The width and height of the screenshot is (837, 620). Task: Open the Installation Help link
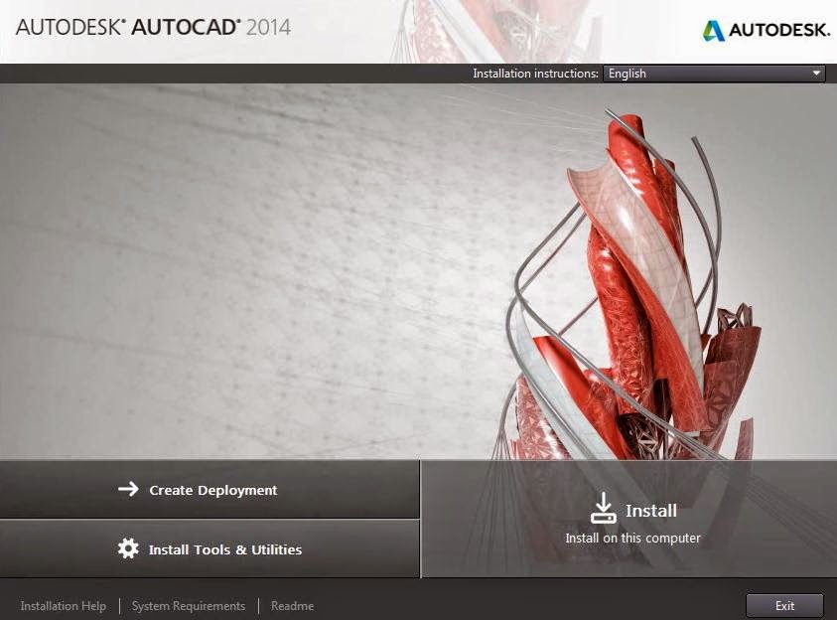tap(63, 606)
